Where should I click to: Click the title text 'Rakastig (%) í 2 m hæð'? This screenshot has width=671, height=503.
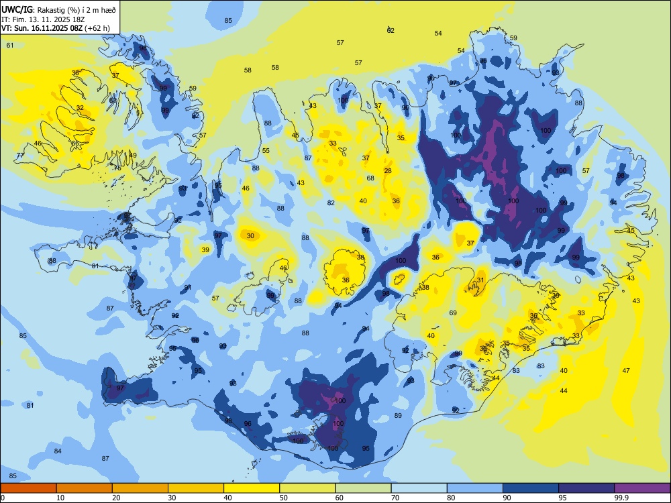76,10
